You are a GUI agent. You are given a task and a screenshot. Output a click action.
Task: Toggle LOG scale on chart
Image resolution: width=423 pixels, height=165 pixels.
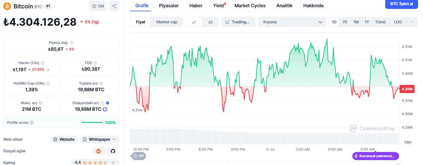coord(398,22)
